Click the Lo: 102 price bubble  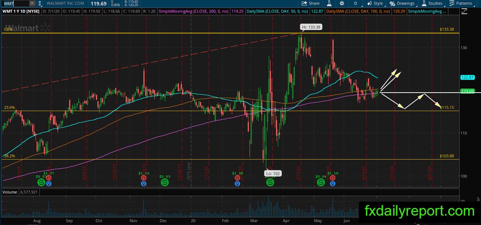click(273, 174)
